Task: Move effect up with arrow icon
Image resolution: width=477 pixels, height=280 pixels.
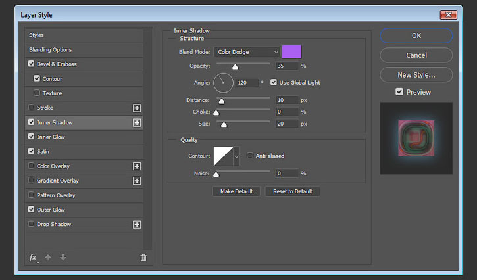Action: pyautogui.click(x=48, y=258)
